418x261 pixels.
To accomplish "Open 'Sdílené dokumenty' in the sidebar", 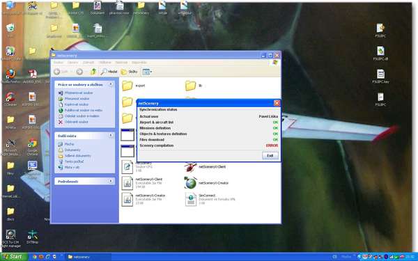I will 78,156.
